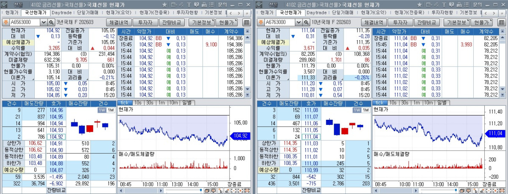Click the favorites star icon in left window

click(x=164, y=4)
